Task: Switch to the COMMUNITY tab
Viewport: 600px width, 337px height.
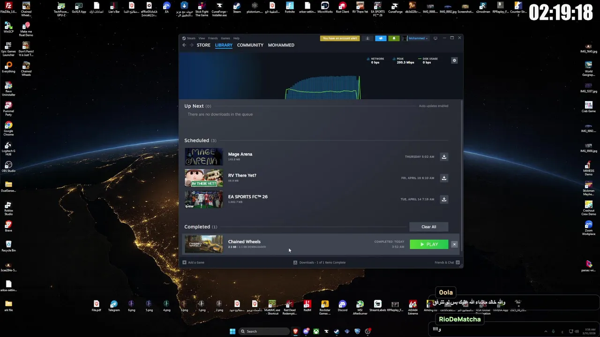Action: point(250,45)
